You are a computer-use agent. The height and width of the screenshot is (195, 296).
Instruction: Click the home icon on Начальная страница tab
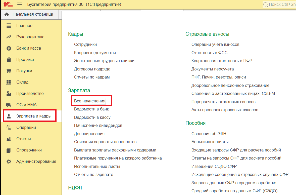(x=7, y=14)
